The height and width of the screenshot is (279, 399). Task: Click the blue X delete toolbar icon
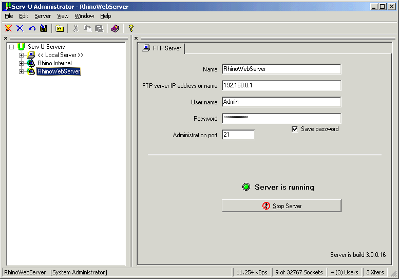click(x=20, y=28)
